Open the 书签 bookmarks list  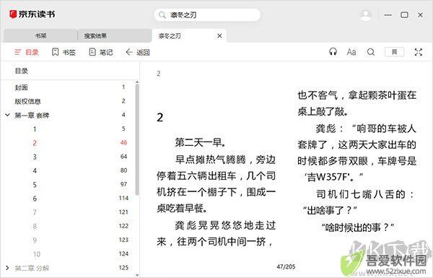pyautogui.click(x=64, y=52)
